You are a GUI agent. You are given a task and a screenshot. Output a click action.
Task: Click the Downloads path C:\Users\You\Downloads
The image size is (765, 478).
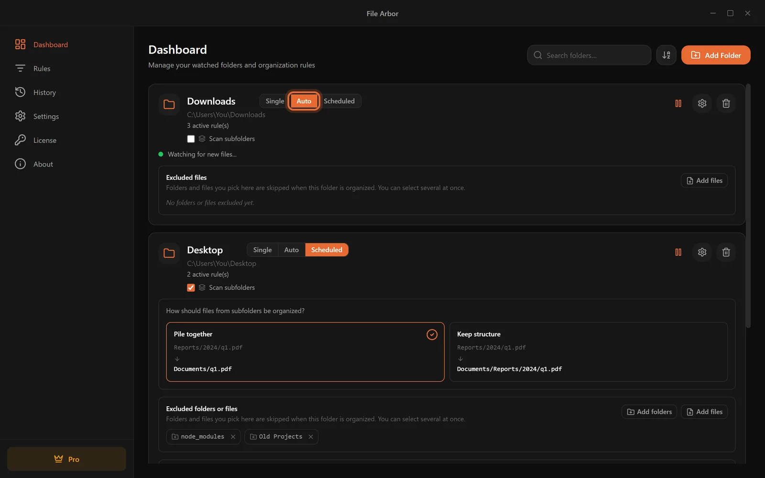226,115
